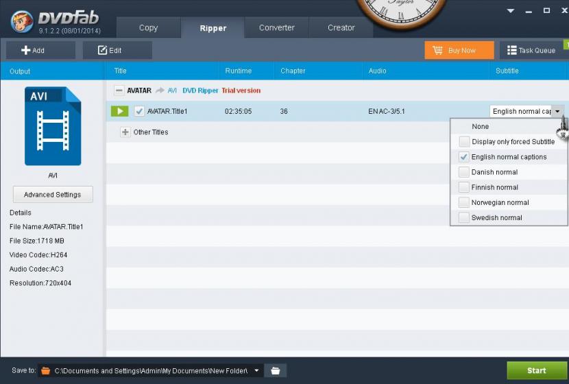The width and height of the screenshot is (569, 384).
Task: Click the Chapter column header
Action: click(x=293, y=71)
